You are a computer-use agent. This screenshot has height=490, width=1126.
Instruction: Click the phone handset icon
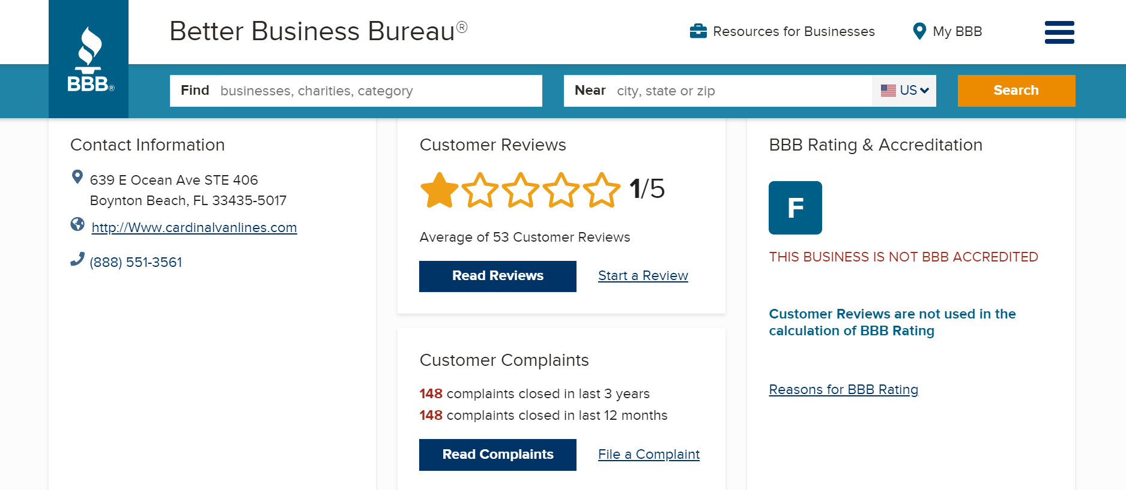pyautogui.click(x=77, y=259)
